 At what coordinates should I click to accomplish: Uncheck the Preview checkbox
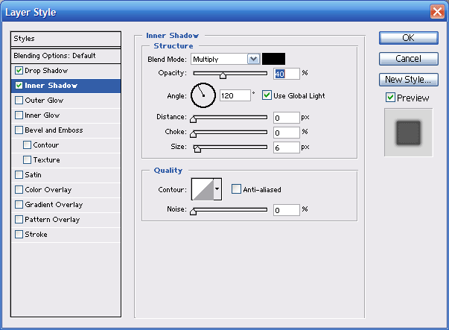390,98
